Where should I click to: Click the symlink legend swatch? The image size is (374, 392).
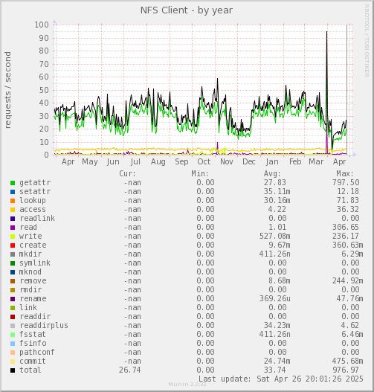click(13, 263)
